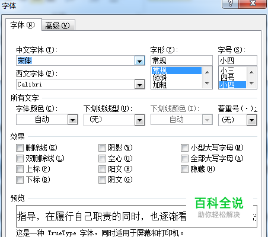Enable 全部大写字母 checkbox
268x237 pixels.
pos(184,158)
